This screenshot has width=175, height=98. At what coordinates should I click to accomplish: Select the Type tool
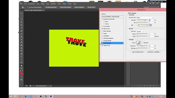click(x=21, y=57)
